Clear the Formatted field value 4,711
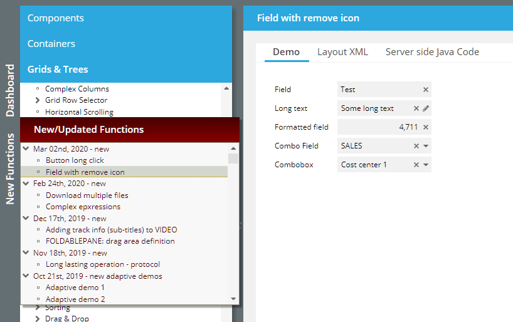This screenshot has width=513, height=322. click(426, 127)
